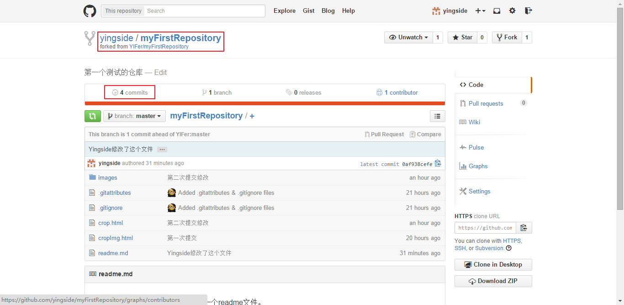Open commit message for cropImg.html row
This screenshot has height=305, width=624.
[182, 238]
